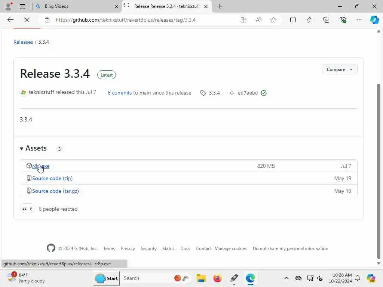Click the 6 people reacted text
The image size is (383, 287).
tap(58, 209)
